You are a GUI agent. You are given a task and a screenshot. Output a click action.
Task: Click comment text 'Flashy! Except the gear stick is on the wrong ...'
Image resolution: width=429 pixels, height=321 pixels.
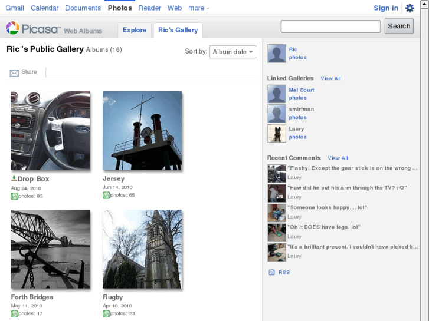[x=352, y=168]
